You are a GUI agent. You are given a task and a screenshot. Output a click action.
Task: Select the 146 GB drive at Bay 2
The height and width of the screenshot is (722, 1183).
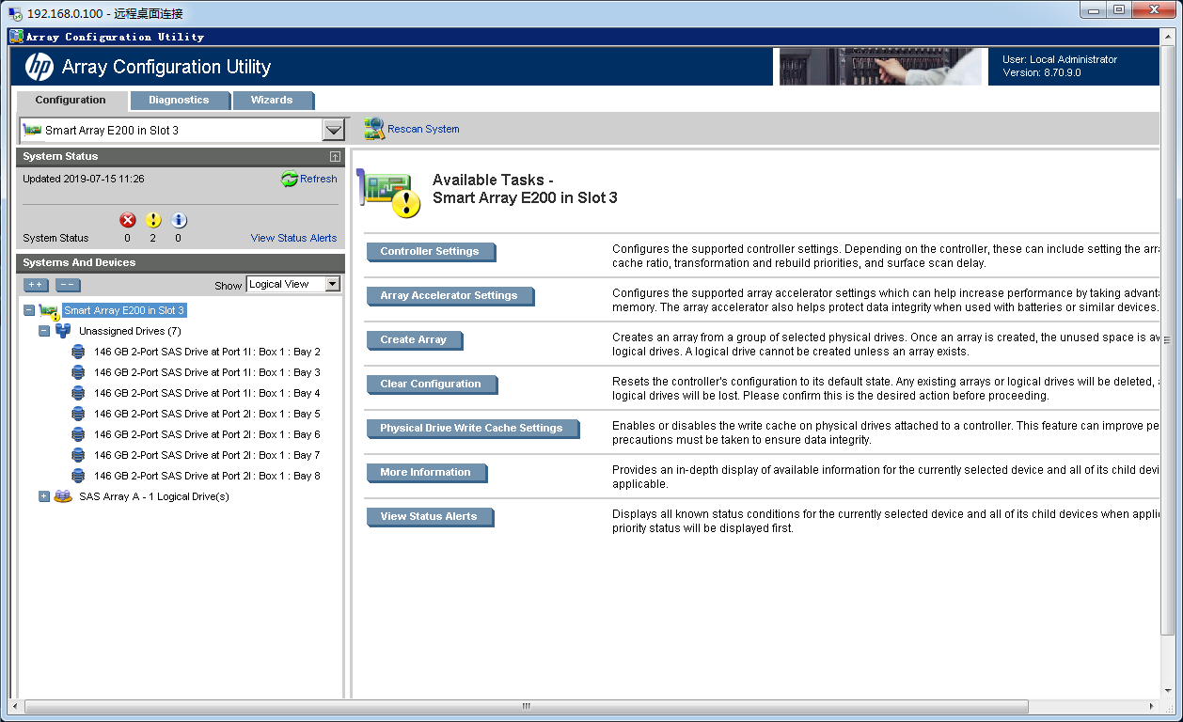(x=207, y=352)
